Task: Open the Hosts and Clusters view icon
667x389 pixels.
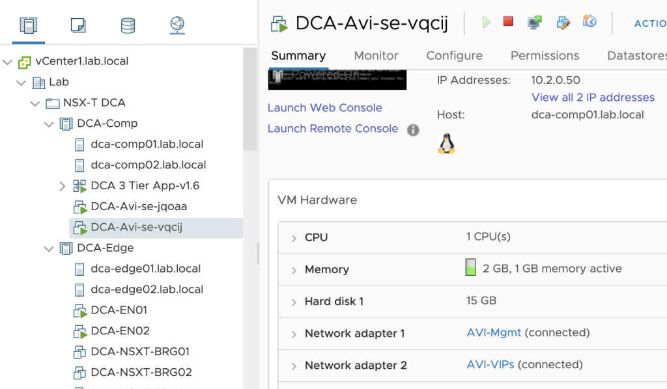Action: tap(29, 25)
